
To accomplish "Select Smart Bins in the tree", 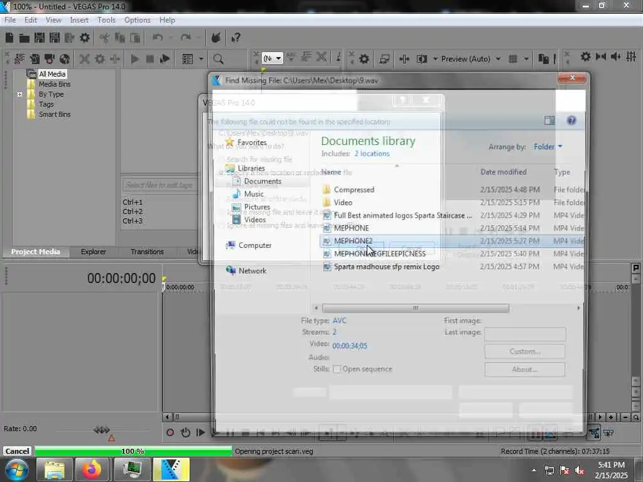I will point(55,114).
